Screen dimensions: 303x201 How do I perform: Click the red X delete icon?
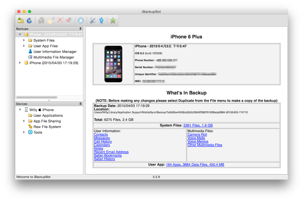click(x=60, y=20)
